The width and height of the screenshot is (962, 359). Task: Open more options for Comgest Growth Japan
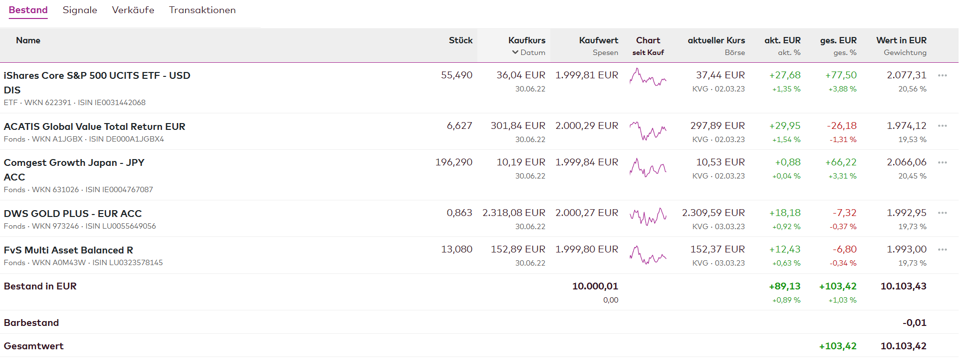click(942, 162)
